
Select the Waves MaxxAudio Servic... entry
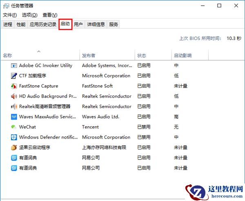tap(47, 117)
